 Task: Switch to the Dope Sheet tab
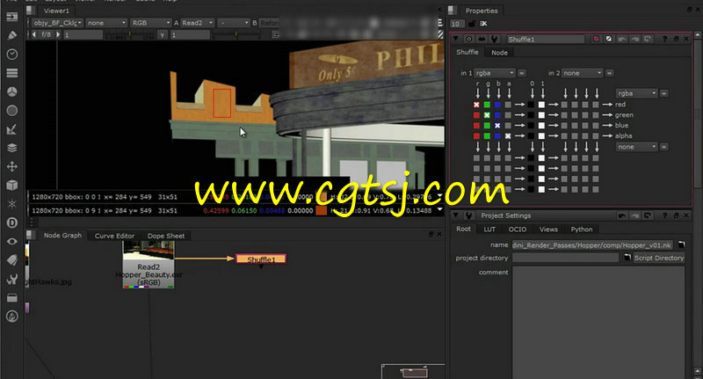tap(166, 236)
